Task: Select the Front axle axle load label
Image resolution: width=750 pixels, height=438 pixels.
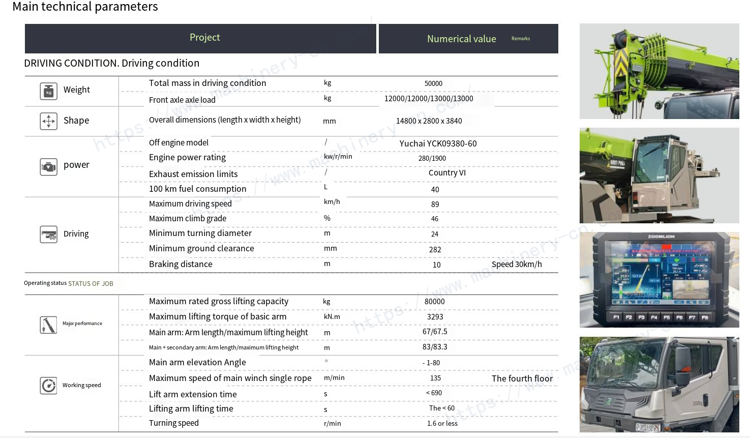Action: click(182, 100)
